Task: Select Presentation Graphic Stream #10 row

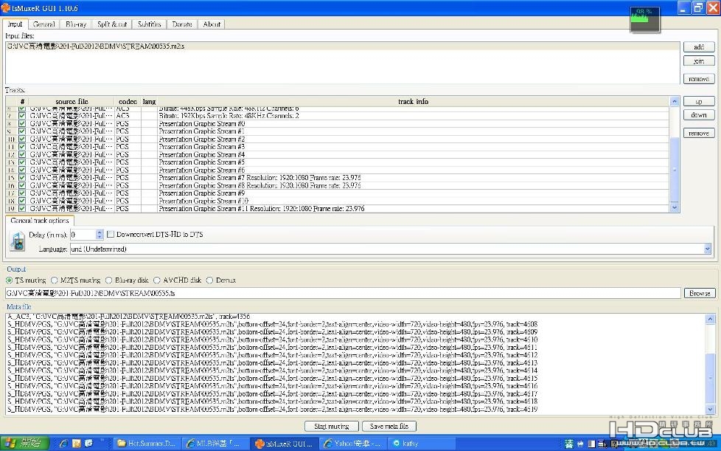Action: (338, 201)
